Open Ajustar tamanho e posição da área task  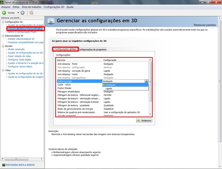point(26,63)
